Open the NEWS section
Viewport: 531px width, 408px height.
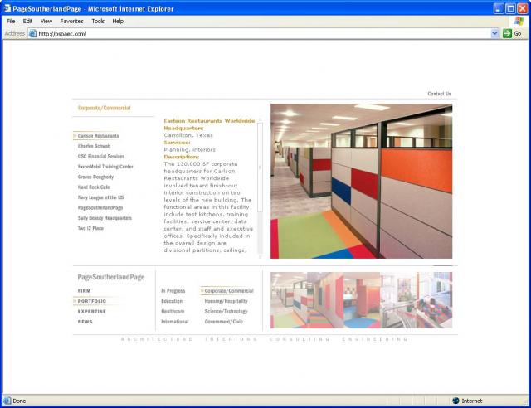(85, 322)
